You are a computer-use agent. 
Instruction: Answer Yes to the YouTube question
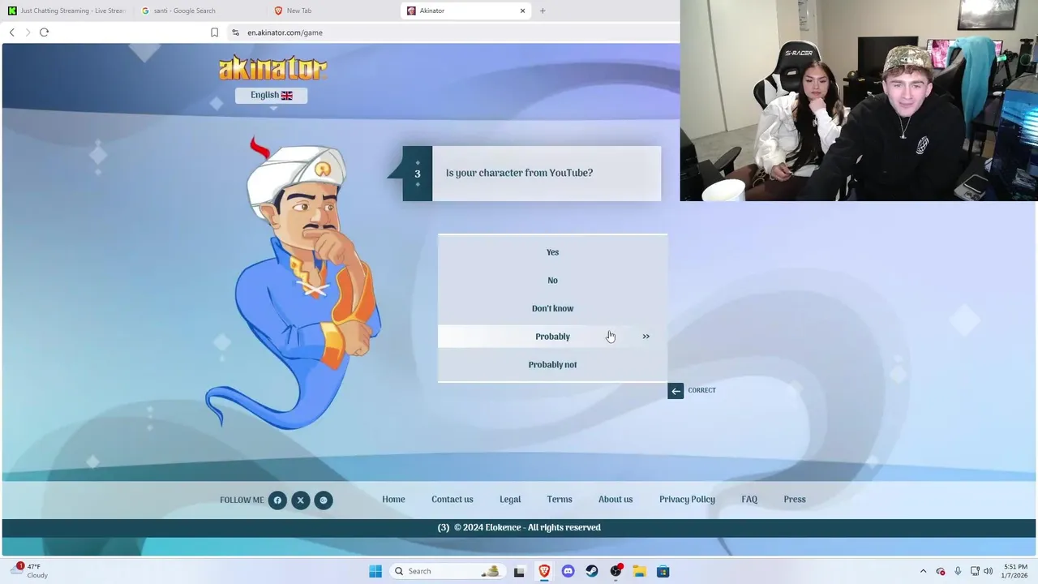pos(552,252)
